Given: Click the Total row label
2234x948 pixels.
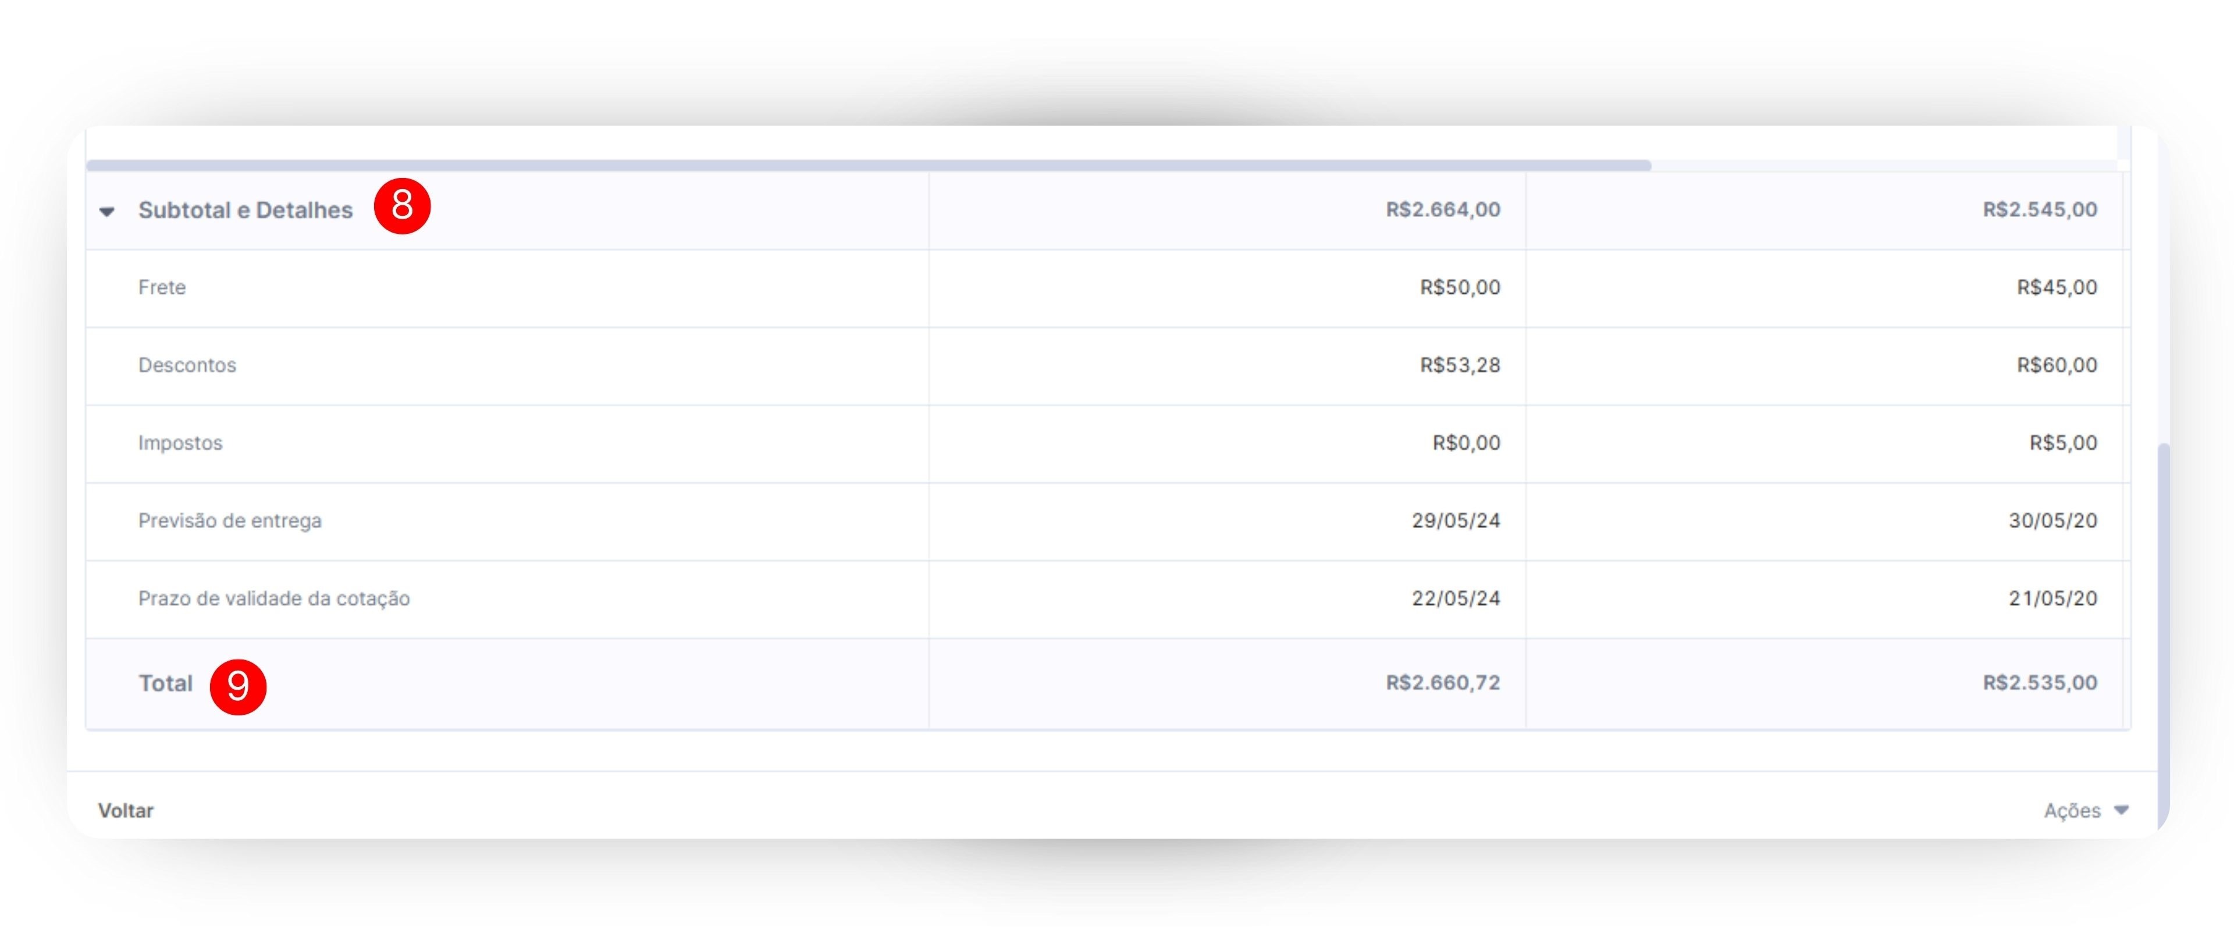Looking at the screenshot, I should [x=166, y=683].
